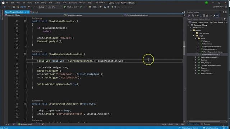
Task: Pin the Solution Explorer panel
Action: [x=224, y=12]
